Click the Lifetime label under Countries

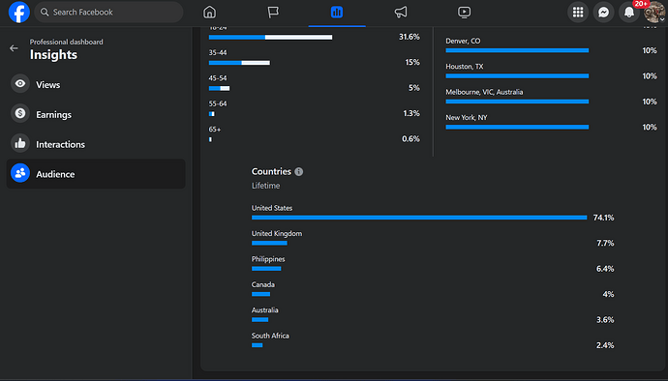265,186
